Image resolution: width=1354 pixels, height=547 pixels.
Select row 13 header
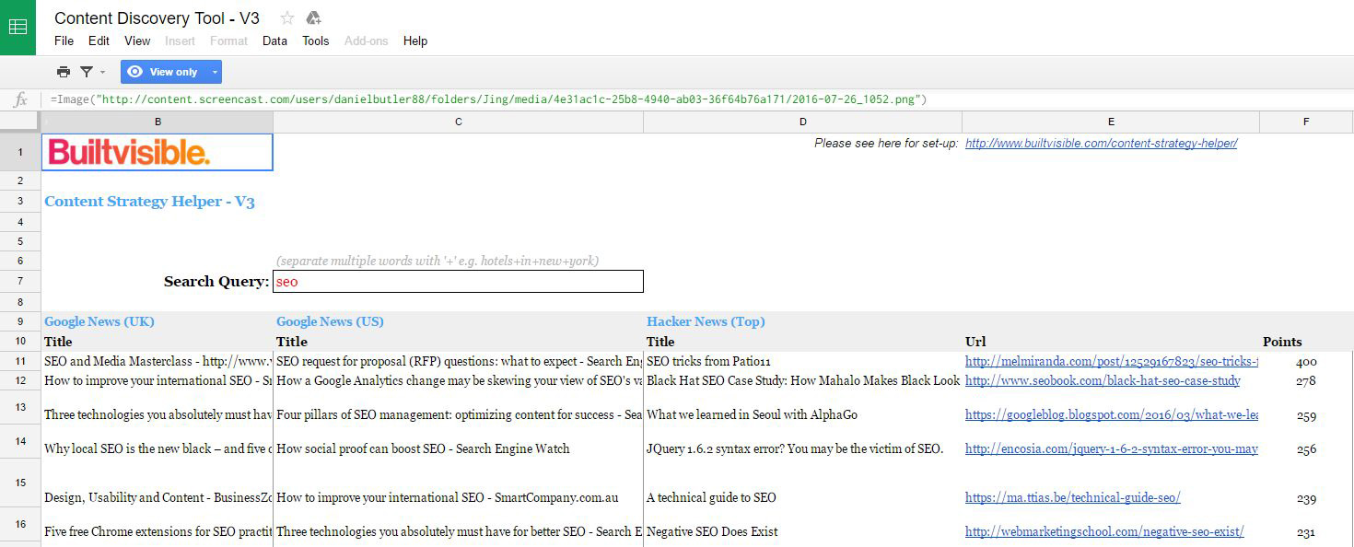coord(20,406)
